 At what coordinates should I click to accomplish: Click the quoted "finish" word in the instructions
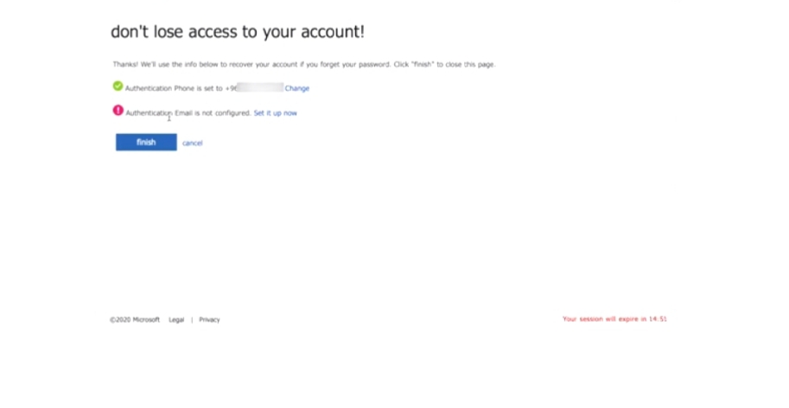click(423, 64)
